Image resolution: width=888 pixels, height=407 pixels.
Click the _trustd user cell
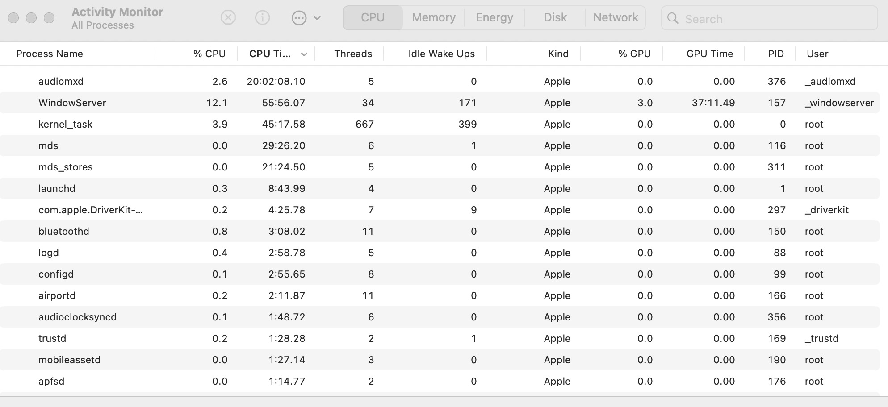point(821,338)
